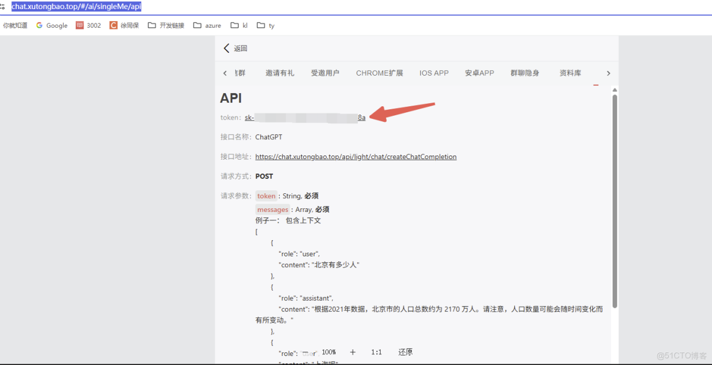Viewport: 712px width, 365px height.
Task: Select the 1:1 actual-size control
Action: [x=376, y=352]
